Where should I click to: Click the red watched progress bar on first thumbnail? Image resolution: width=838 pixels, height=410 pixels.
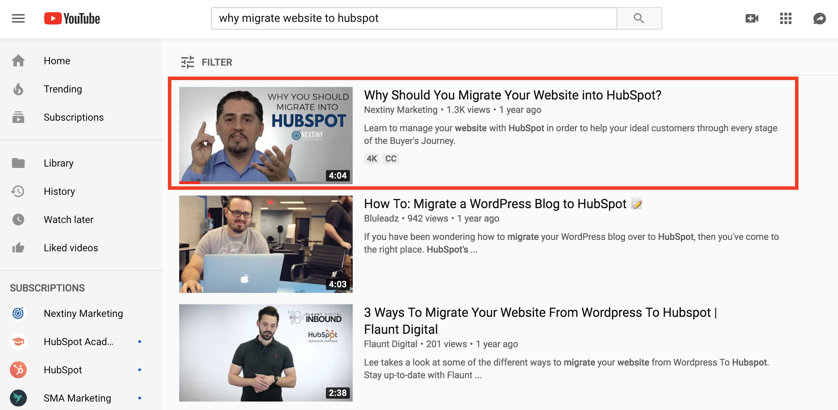pos(190,182)
